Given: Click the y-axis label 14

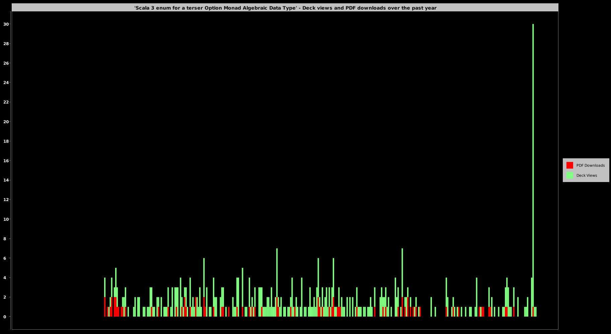Looking at the screenshot, I should (x=6, y=180).
